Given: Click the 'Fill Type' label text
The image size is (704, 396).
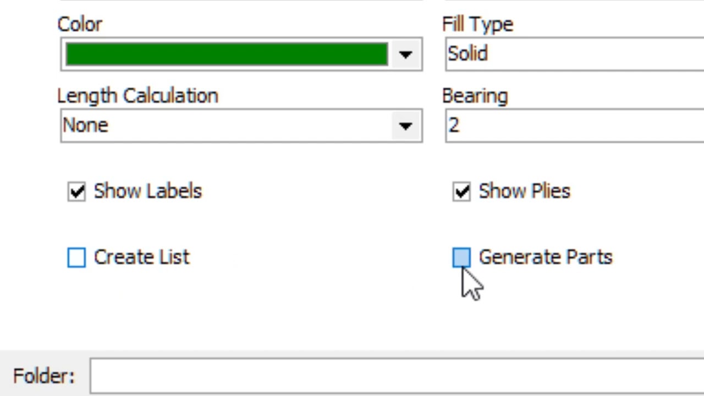Looking at the screenshot, I should (x=477, y=24).
